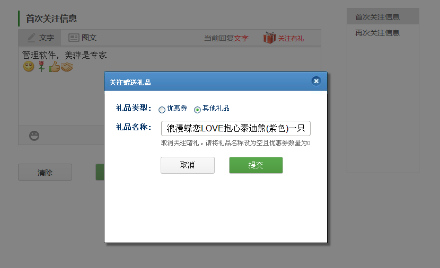
Task: Switch to the 图文 tab
Action: click(x=83, y=38)
